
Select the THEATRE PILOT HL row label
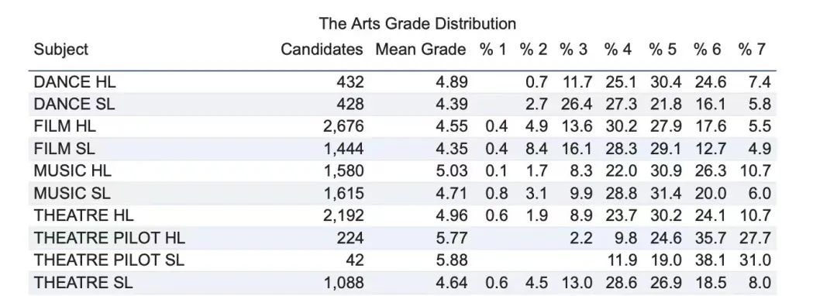pyautogui.click(x=109, y=238)
